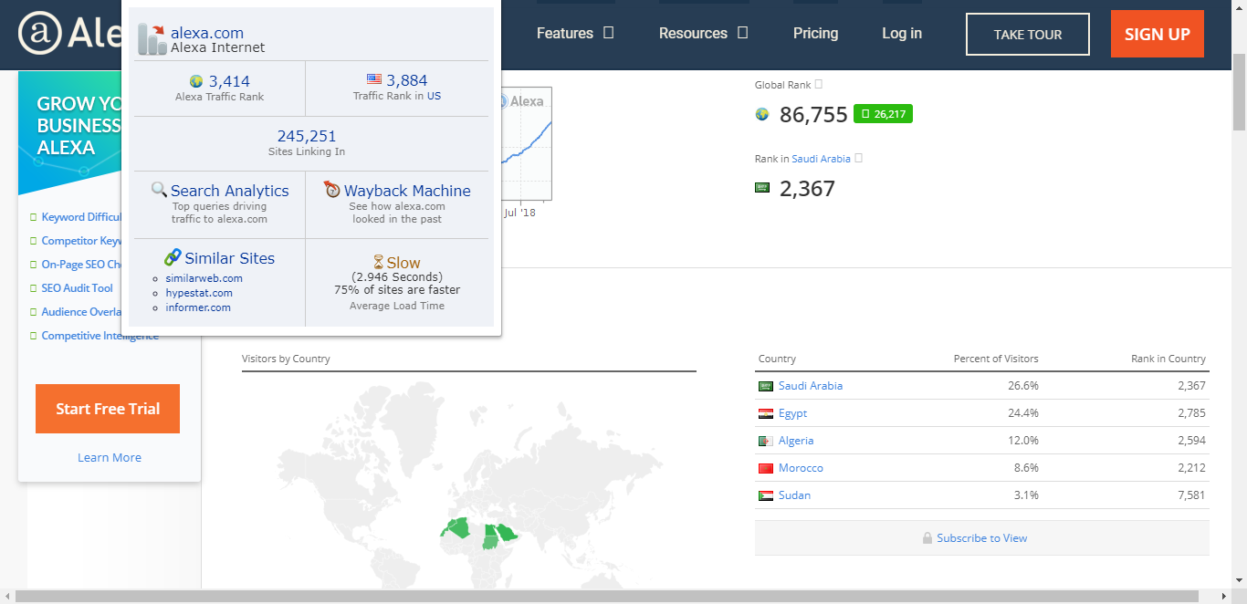Open On-Page SEO Checker sidebar link
Viewport: 1247px width, 604px height.
coord(81,265)
